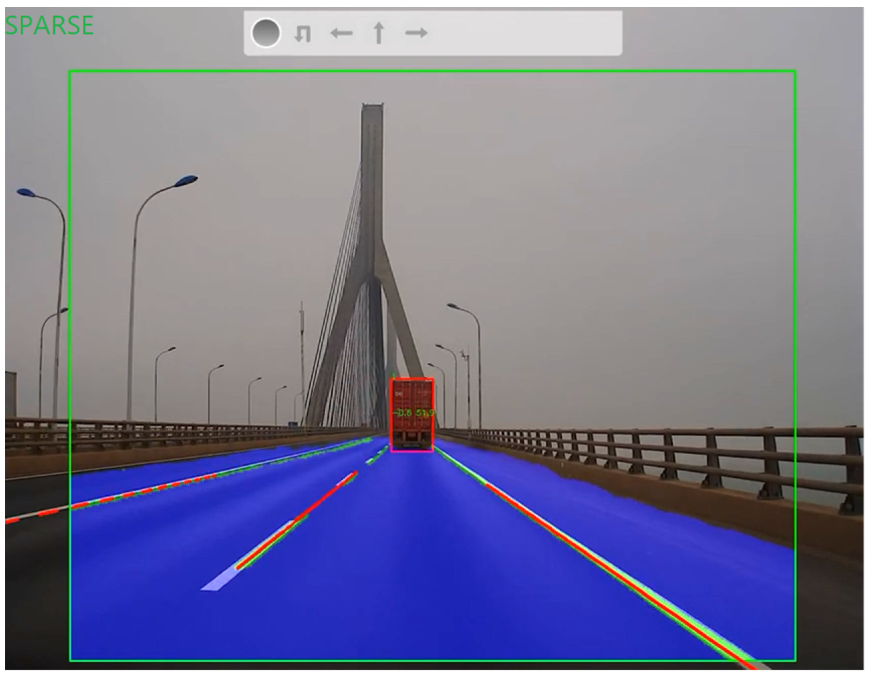Click the magenta bottom edge of truck box
This screenshot has height=676, width=871.
(411, 452)
